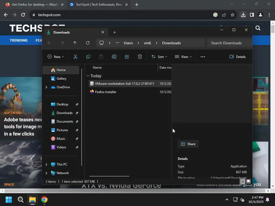Viewport: 275px width, 206px height.
Task: Expand the OneDrive tree node
Action: [46, 87]
